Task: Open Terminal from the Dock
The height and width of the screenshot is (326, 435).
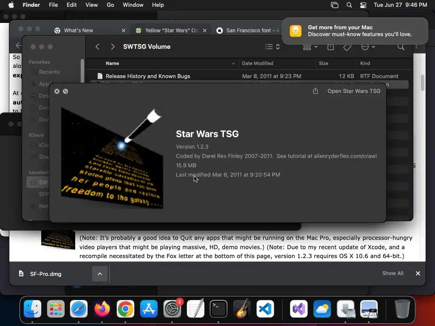Action: click(219, 309)
